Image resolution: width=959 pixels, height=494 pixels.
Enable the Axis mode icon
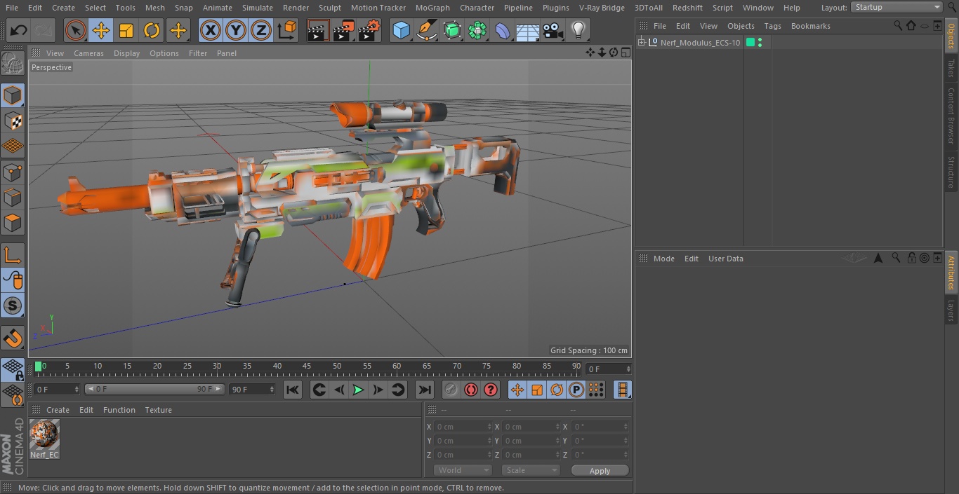tap(13, 254)
